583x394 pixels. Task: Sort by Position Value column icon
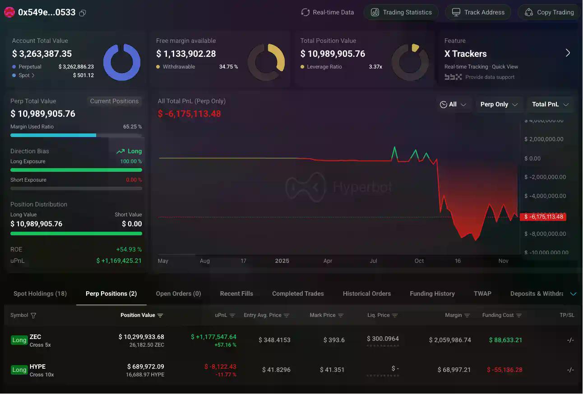(x=160, y=316)
